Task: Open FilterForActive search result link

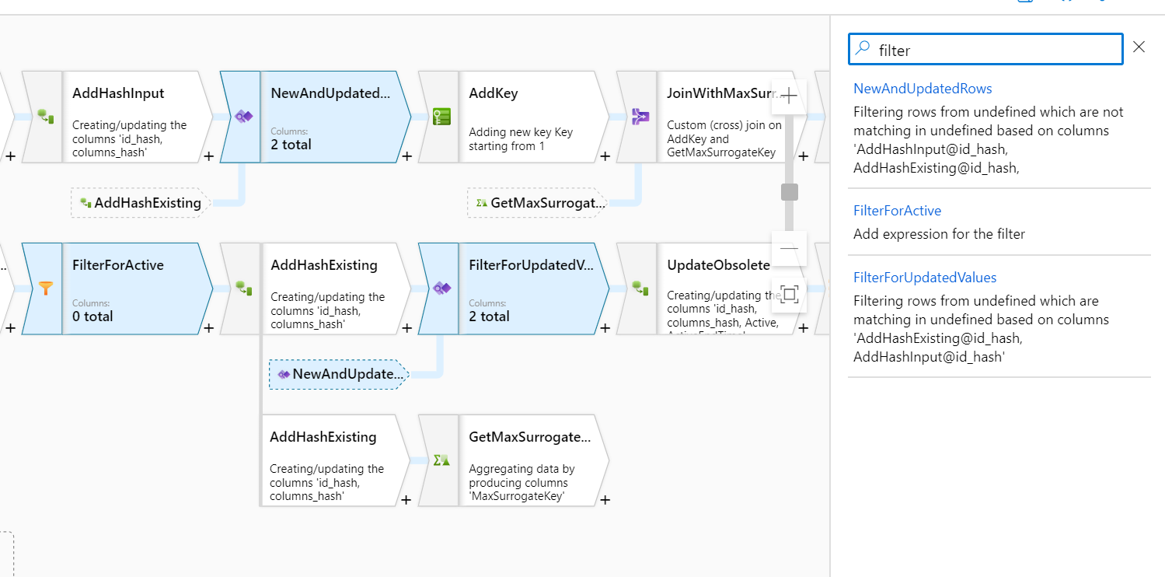Action: (897, 211)
